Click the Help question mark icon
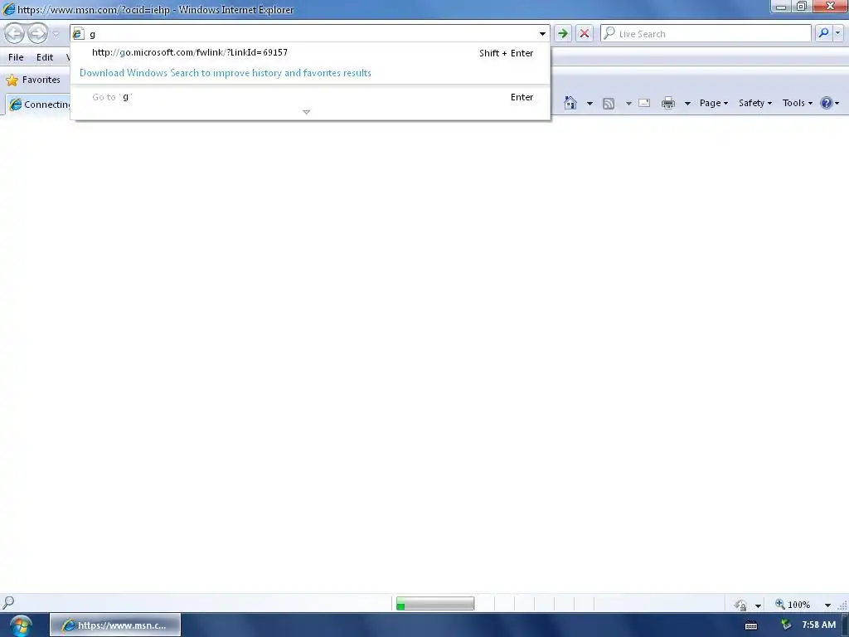Viewport: 849px width, 637px height. 827,103
